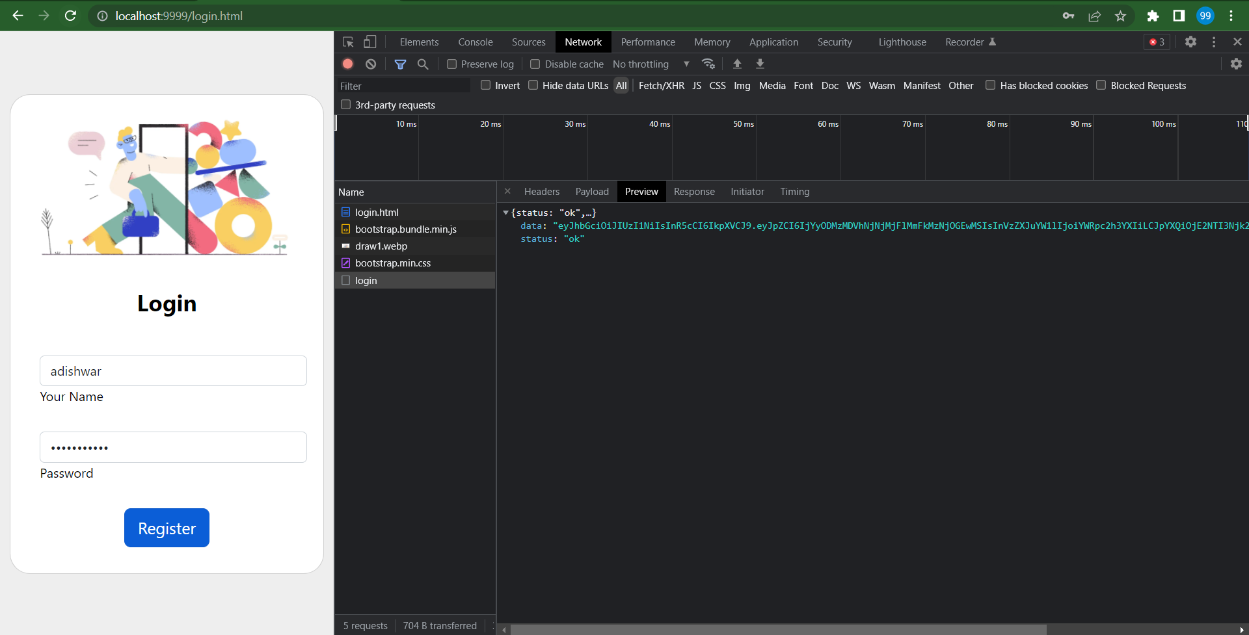Open DevTools customize three-dot menu
Viewport: 1249px width, 635px height.
click(x=1214, y=42)
